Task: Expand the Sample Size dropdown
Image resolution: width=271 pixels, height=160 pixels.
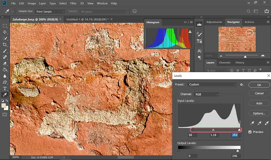Action: (50, 12)
